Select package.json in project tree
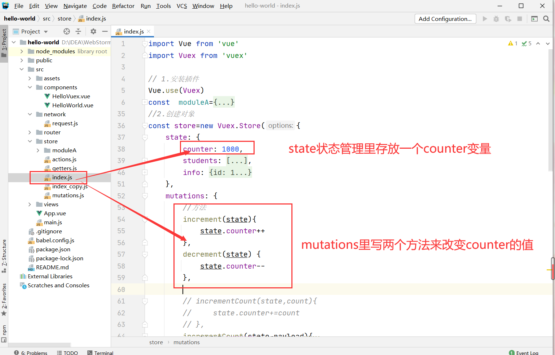Image resolution: width=555 pixels, height=355 pixels. coord(53,249)
